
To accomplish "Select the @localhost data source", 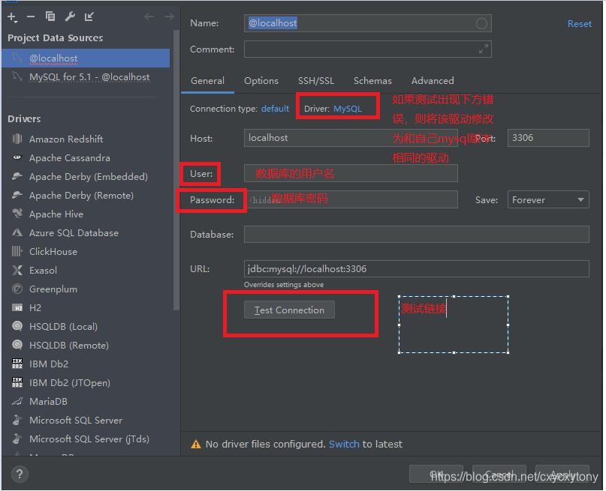I will [x=86, y=58].
